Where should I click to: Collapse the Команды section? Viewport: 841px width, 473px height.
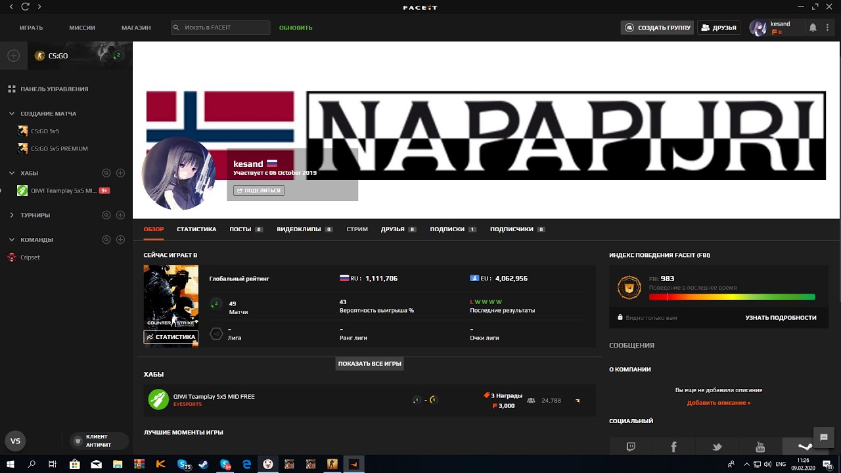pos(12,239)
